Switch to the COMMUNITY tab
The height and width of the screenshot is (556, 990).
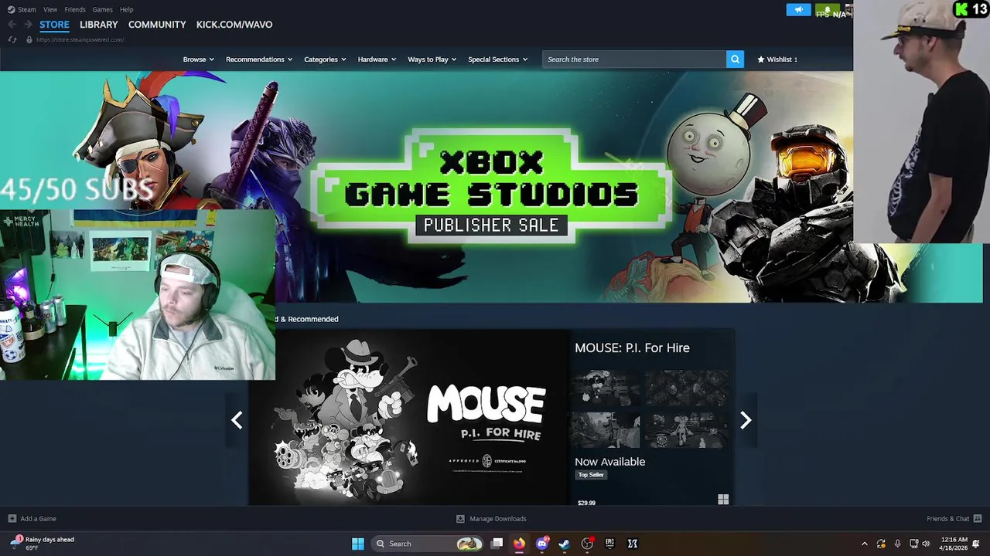pyautogui.click(x=157, y=25)
